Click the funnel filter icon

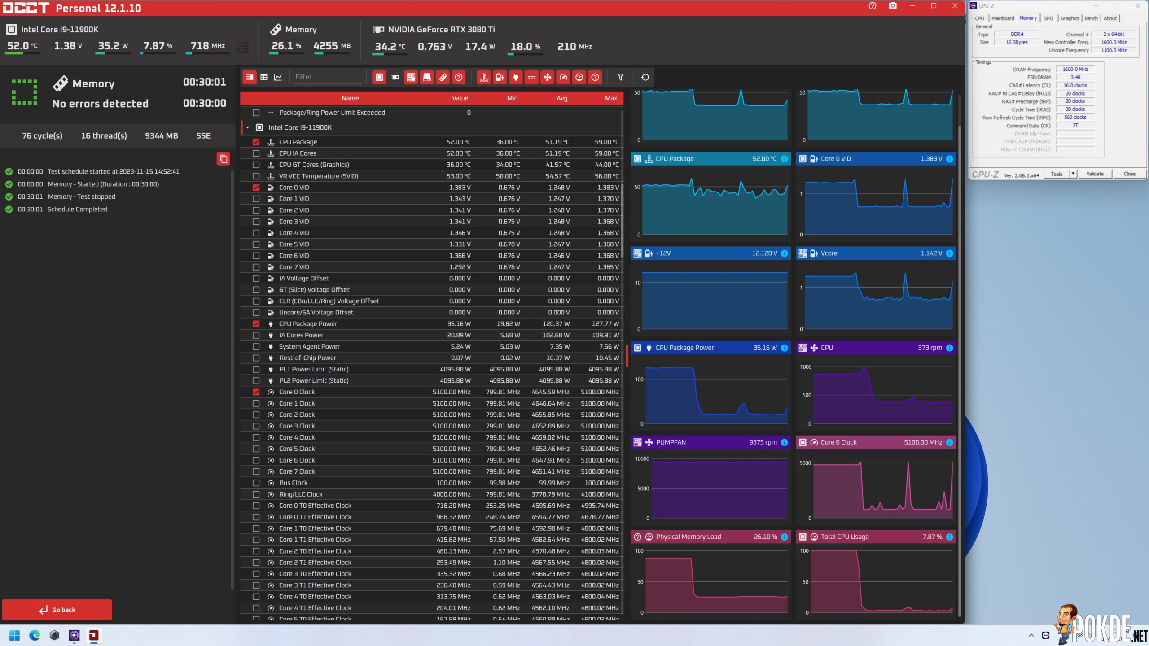coord(620,77)
